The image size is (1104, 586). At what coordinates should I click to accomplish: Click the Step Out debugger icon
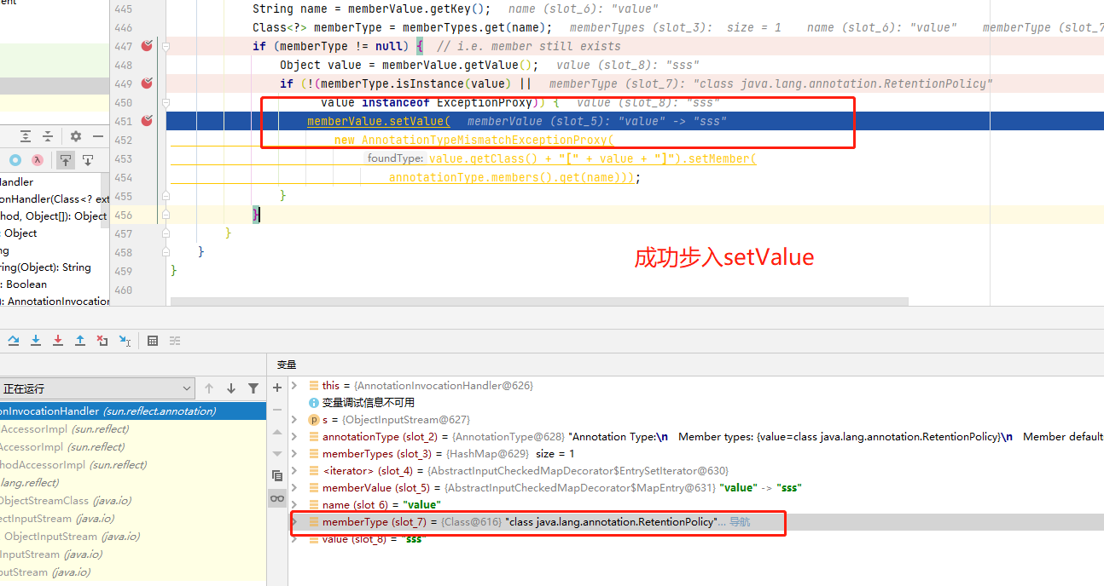click(80, 341)
